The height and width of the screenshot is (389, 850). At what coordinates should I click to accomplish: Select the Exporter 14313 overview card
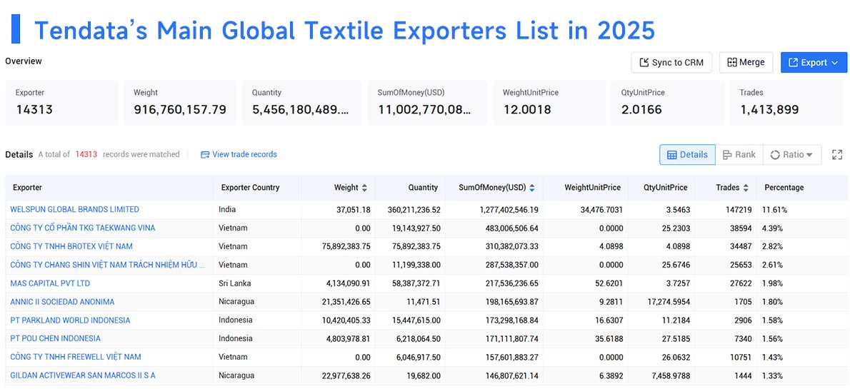point(61,102)
